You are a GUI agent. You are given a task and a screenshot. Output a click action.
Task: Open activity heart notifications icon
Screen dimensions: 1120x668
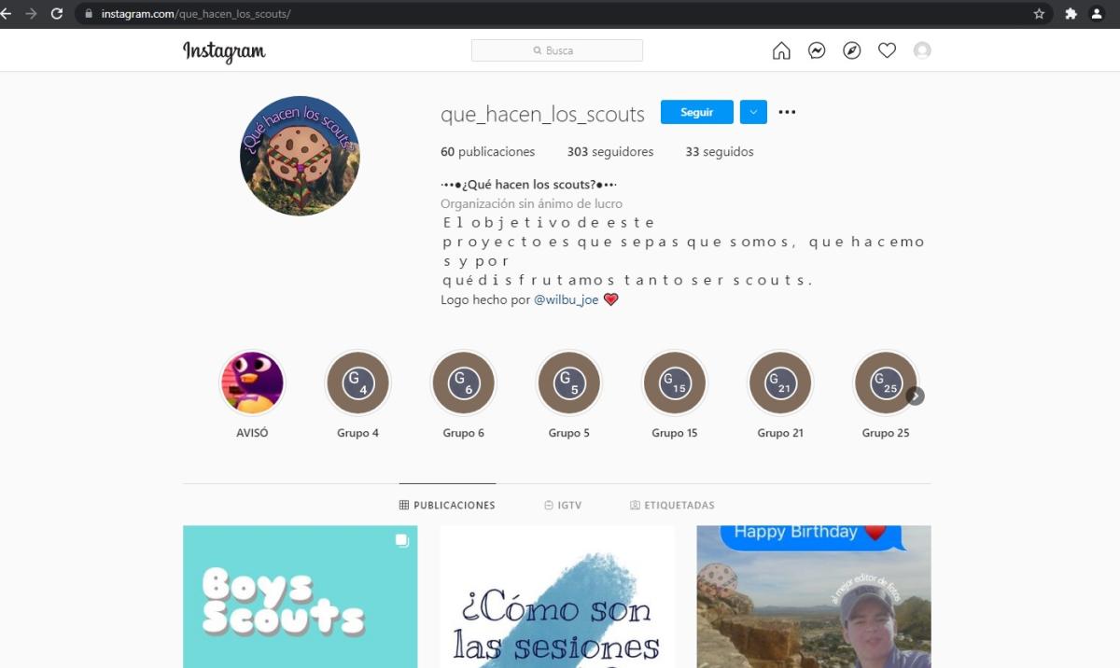(x=887, y=50)
